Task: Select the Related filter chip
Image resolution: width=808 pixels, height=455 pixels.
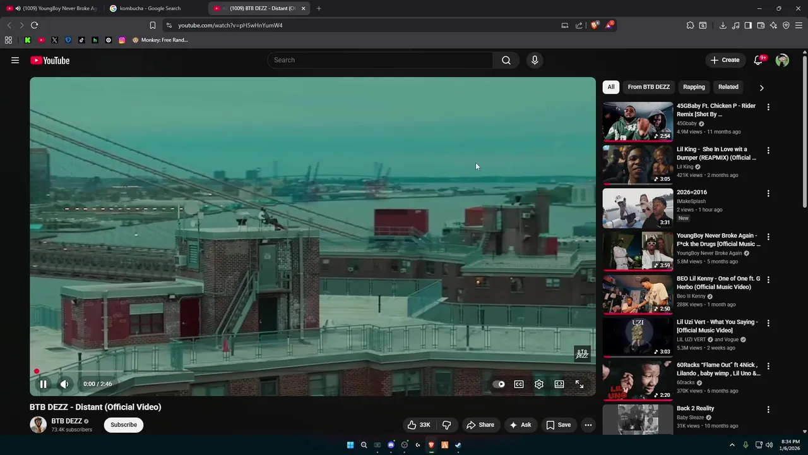Action: point(728,87)
